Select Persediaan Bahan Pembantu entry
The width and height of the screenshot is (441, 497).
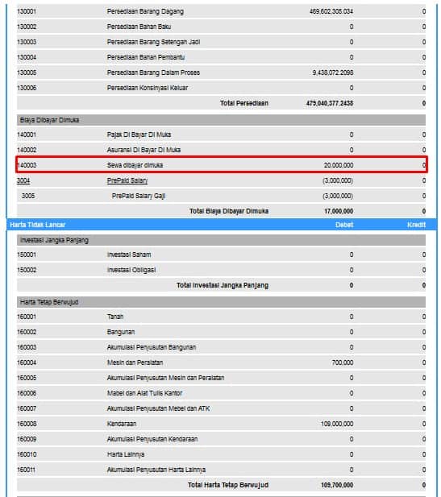(x=146, y=57)
